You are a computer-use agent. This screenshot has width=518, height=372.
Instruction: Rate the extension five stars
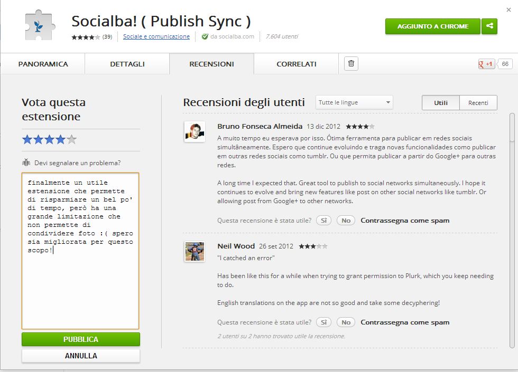71,139
